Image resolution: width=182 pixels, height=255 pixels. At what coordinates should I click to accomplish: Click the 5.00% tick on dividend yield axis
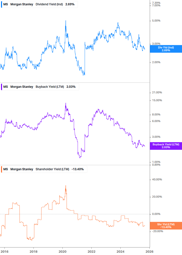(x=156, y=21)
